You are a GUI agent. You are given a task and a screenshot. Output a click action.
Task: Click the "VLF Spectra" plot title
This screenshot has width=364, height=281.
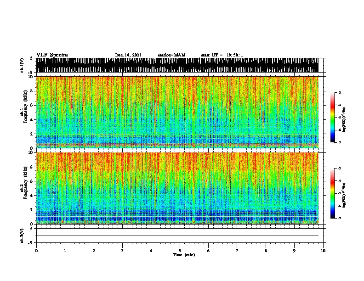pyautogui.click(x=52, y=55)
